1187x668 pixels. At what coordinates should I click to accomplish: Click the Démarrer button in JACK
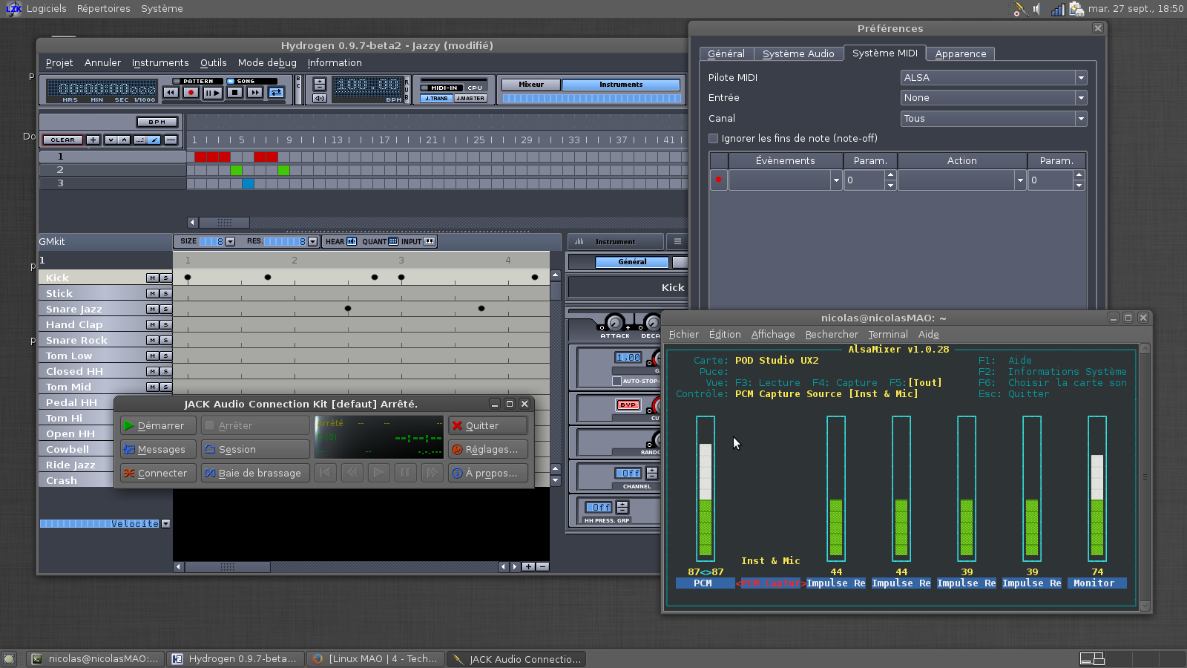[x=156, y=425]
